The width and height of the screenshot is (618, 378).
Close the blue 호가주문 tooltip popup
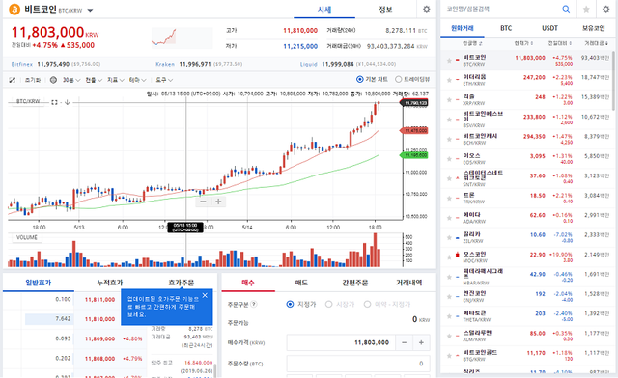[x=205, y=295]
